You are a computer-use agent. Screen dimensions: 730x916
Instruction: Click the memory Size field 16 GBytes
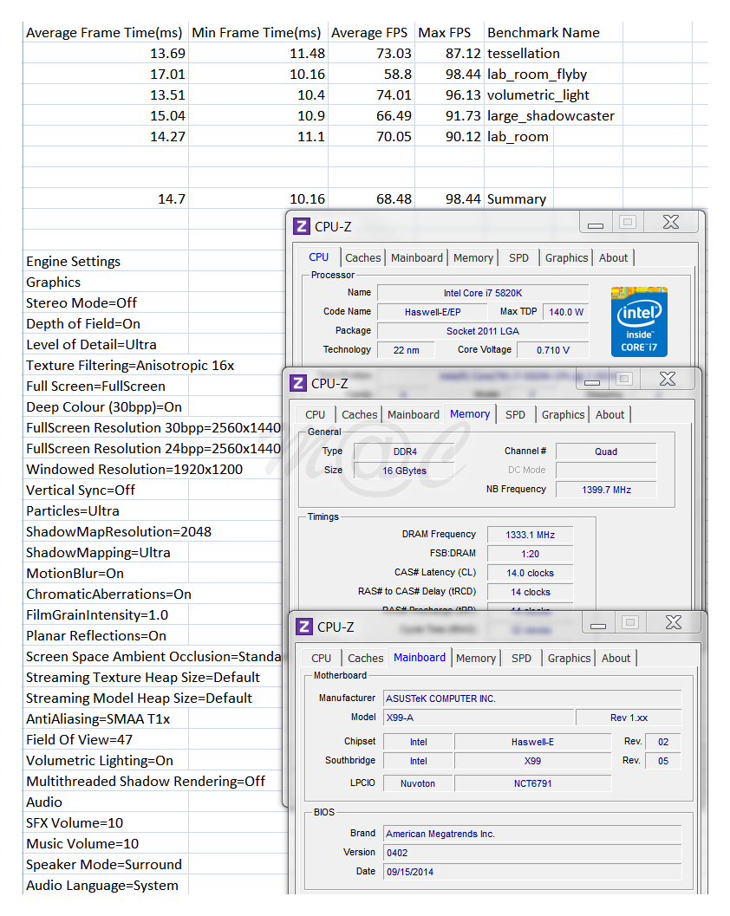[x=405, y=471]
